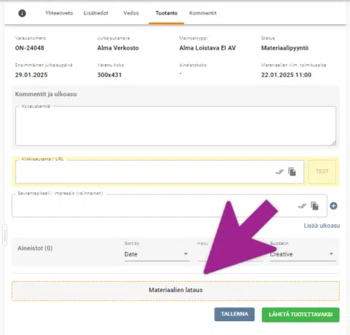
Task: Click LÄHETÄ TUOTETTAVAKSI button
Action: (x=300, y=315)
